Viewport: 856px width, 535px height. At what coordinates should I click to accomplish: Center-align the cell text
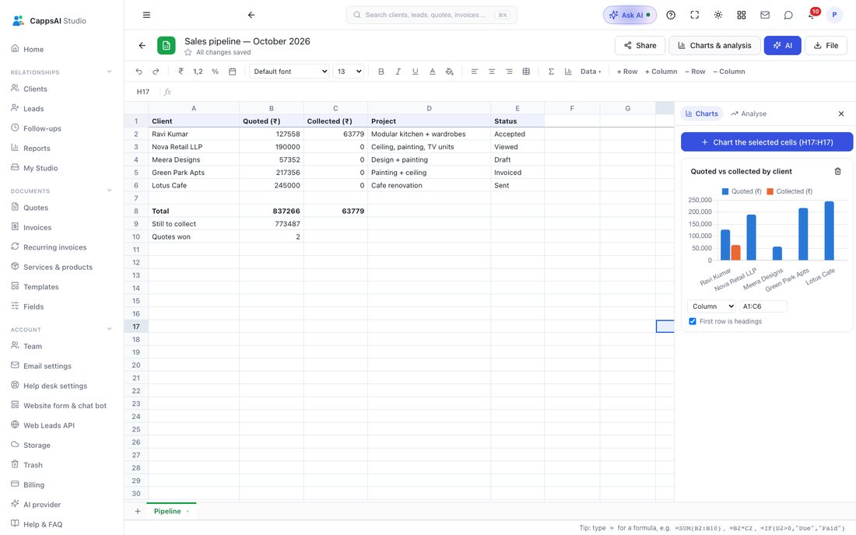(x=492, y=72)
